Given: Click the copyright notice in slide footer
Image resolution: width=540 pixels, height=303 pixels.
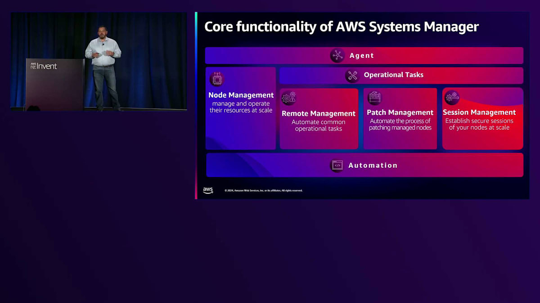Looking at the screenshot, I should pyautogui.click(x=264, y=191).
